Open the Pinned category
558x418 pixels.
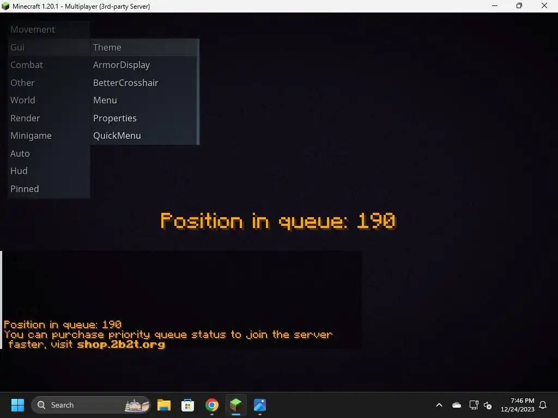(x=48, y=189)
